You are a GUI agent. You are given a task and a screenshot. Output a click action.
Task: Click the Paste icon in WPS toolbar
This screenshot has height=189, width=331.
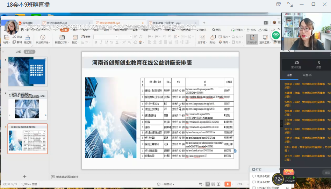pos(6,37)
